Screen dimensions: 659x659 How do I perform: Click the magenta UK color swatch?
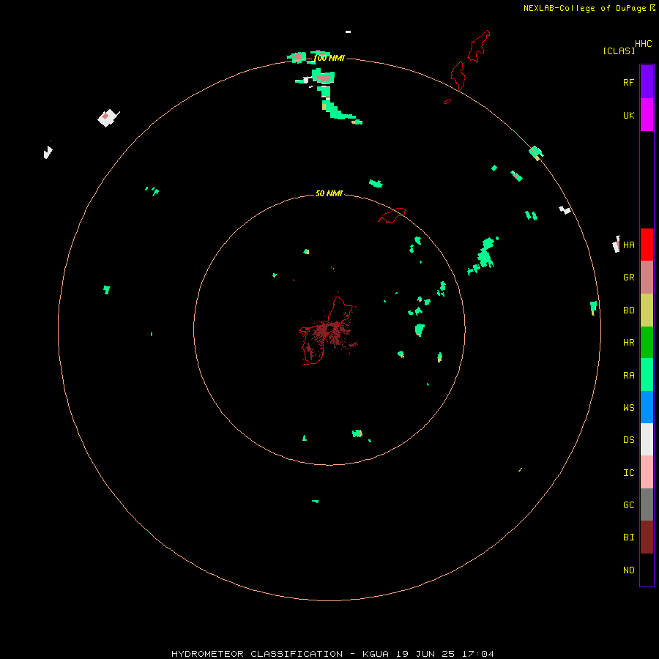click(x=647, y=115)
